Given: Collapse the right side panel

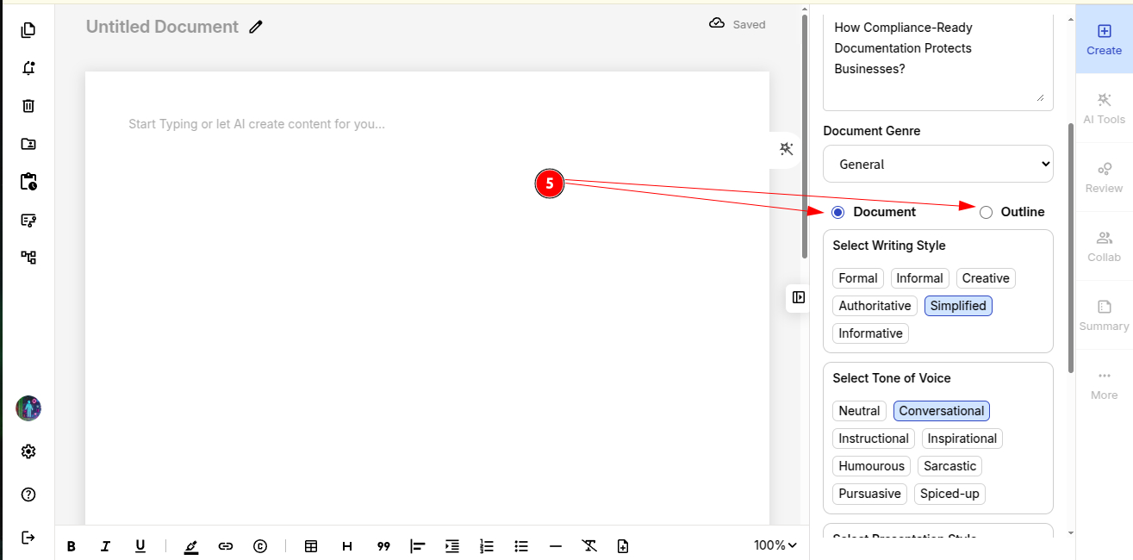Looking at the screenshot, I should 799,297.
